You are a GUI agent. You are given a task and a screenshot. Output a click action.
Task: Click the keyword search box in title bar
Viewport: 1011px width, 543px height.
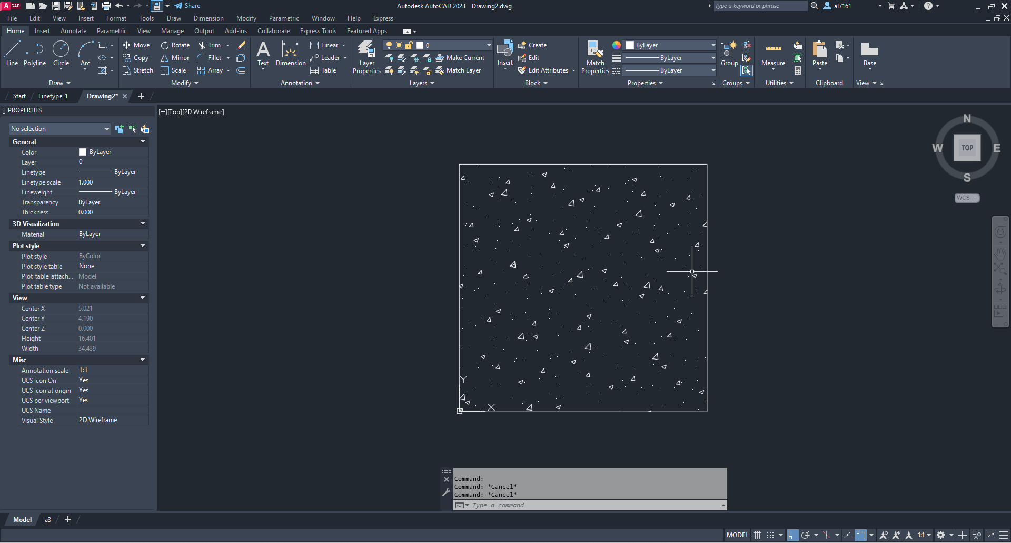pos(760,6)
